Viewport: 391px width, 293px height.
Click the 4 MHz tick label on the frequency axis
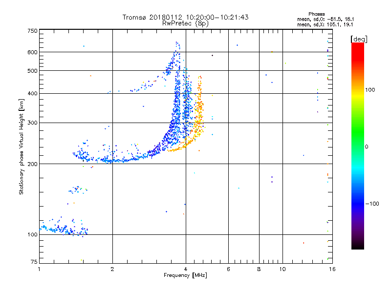point(186,269)
